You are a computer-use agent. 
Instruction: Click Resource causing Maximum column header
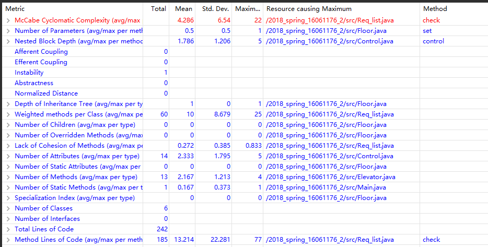(309, 9)
